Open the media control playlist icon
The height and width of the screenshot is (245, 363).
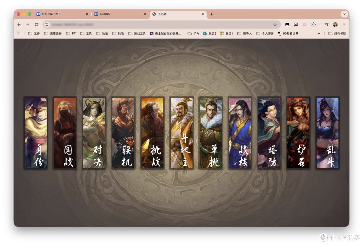click(x=326, y=25)
